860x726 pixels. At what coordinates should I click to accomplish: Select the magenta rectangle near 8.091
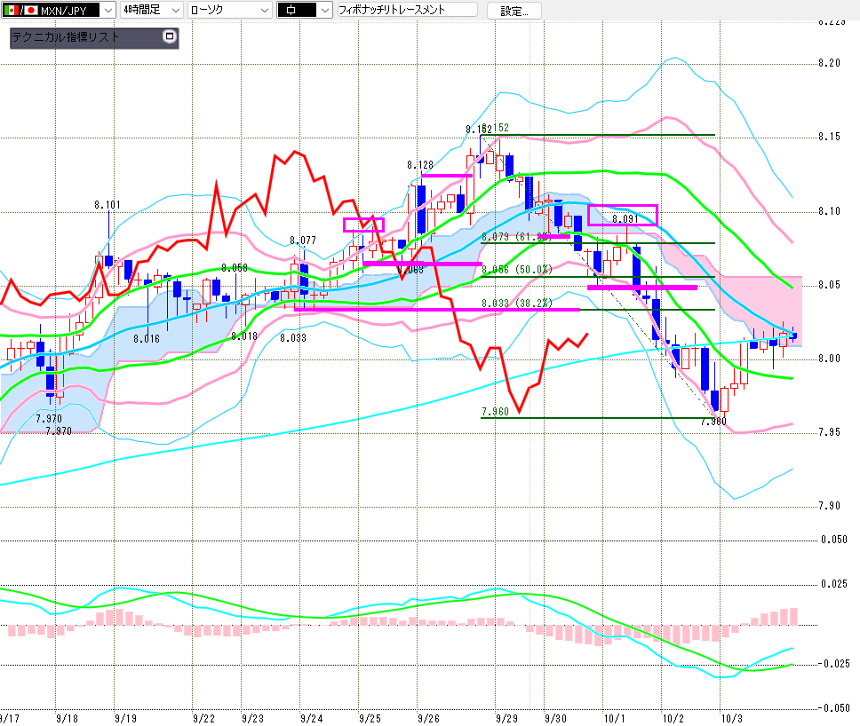coord(623,214)
